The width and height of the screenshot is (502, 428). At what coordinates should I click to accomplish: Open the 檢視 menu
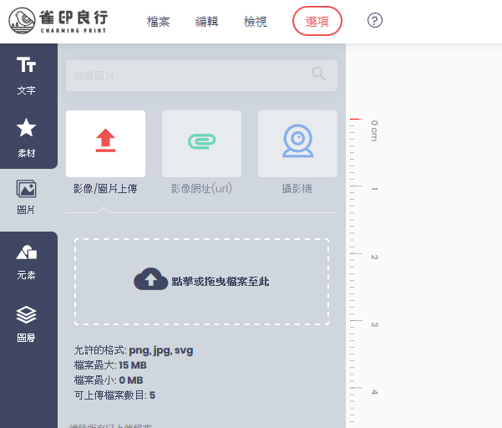tap(255, 22)
